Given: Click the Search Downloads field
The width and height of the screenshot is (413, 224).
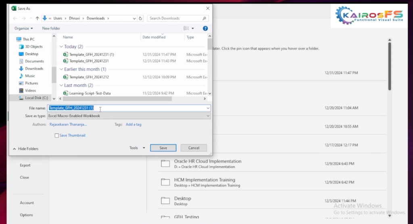Looking at the screenshot, I should click(x=175, y=18).
